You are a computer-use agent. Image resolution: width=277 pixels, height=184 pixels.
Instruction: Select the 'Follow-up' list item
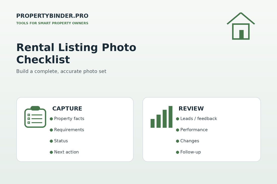pos(191,152)
